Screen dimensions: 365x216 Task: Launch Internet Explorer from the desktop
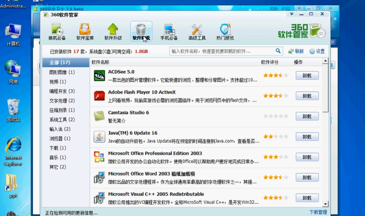(13, 151)
